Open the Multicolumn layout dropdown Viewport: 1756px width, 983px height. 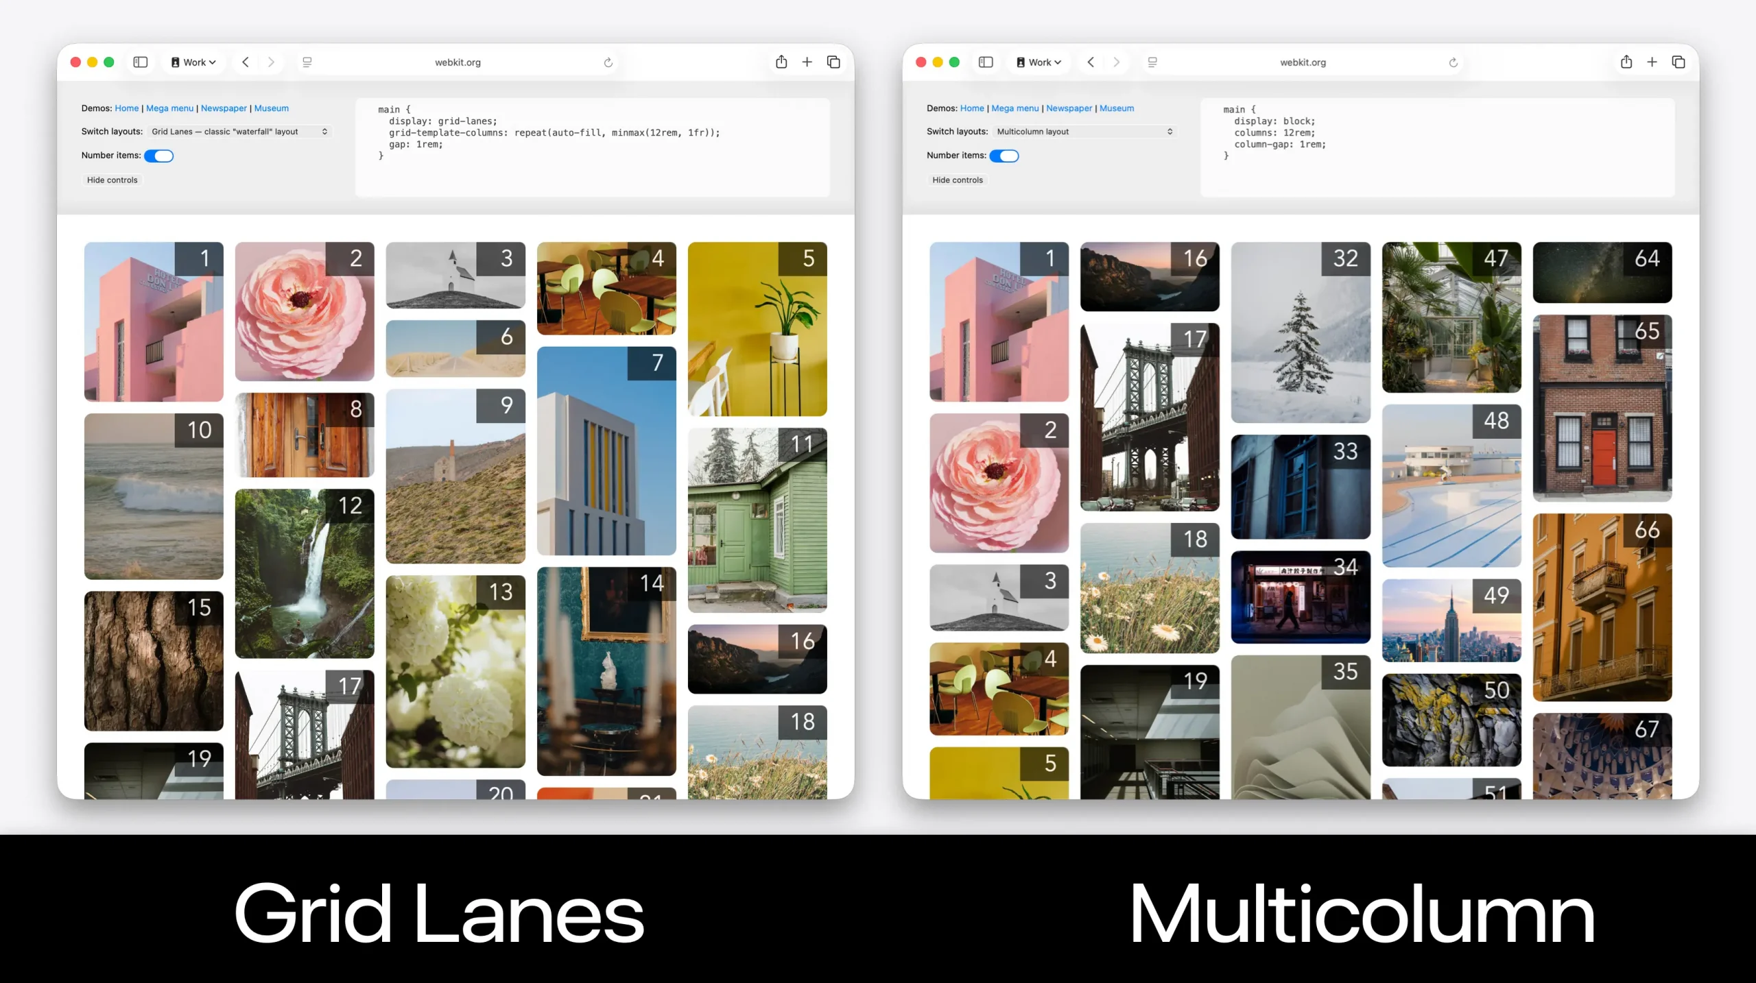click(1084, 131)
